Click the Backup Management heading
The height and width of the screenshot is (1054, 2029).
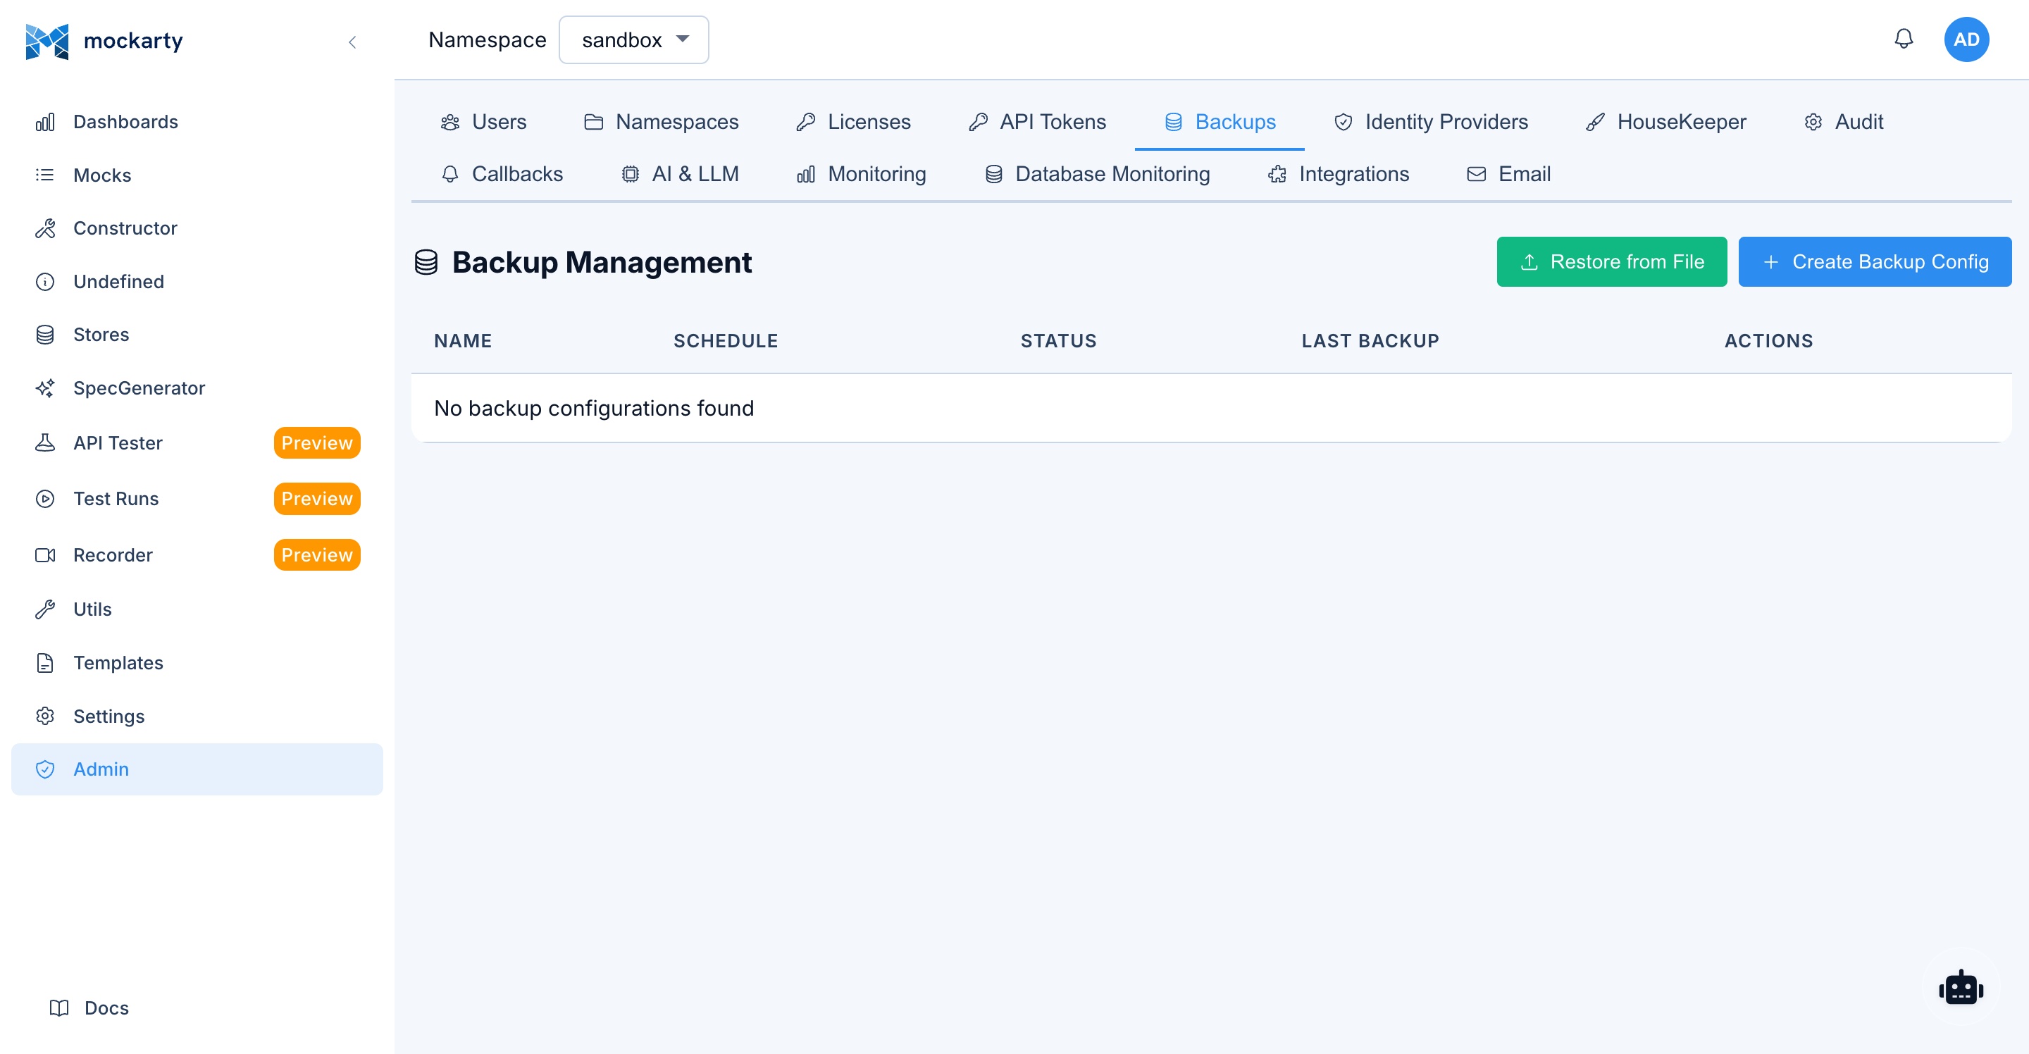click(602, 261)
